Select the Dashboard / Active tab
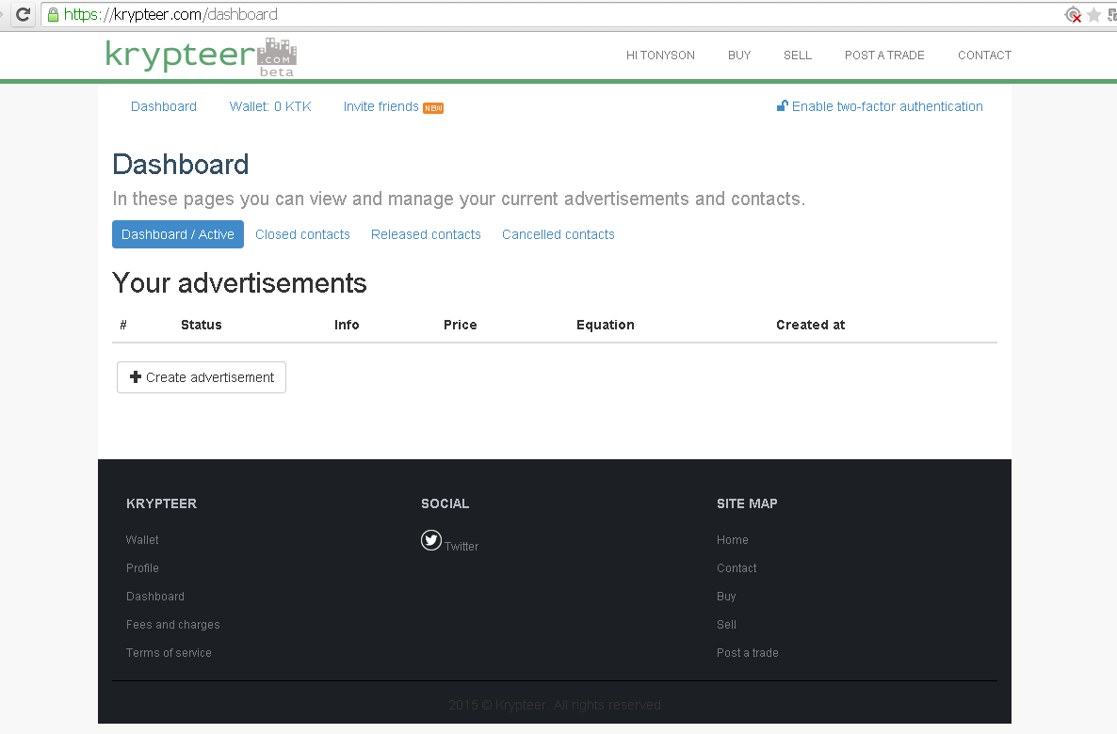 178,234
